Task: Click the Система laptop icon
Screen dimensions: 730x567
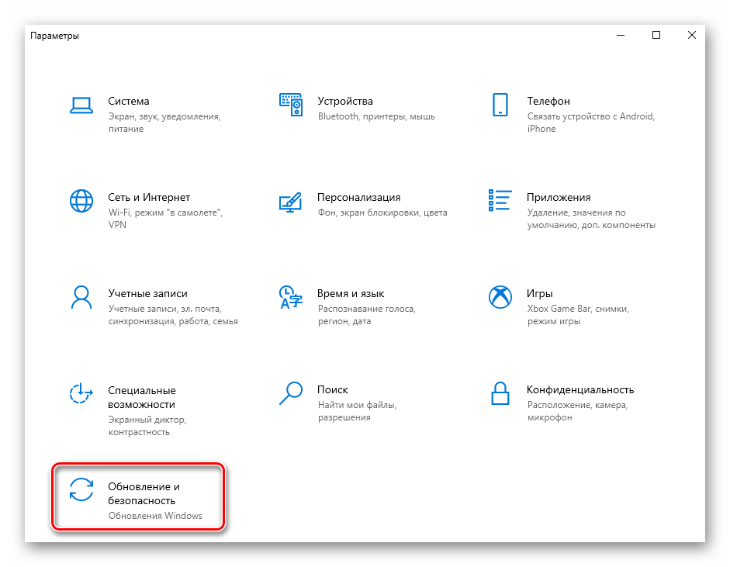Action: click(81, 105)
